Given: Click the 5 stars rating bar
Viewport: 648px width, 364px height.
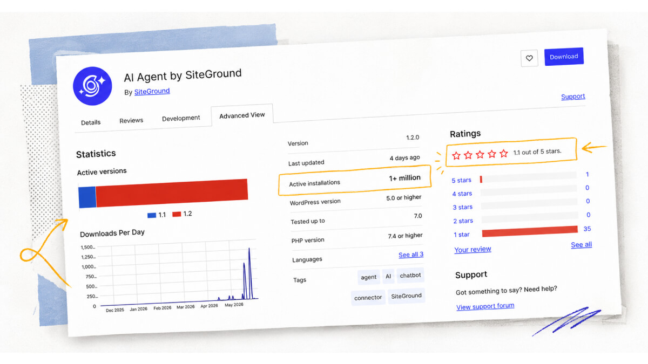Looking at the screenshot, I should tap(528, 177).
